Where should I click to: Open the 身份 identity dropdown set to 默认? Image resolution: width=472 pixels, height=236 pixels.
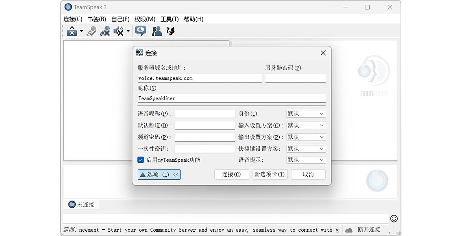(x=306, y=114)
